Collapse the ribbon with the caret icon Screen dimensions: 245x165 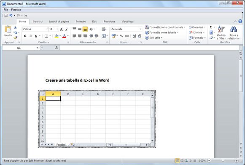coord(235,21)
